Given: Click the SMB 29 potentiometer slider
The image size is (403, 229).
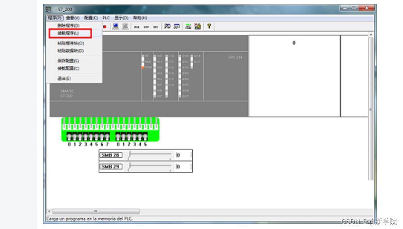Looking at the screenshot, I should (149, 167).
